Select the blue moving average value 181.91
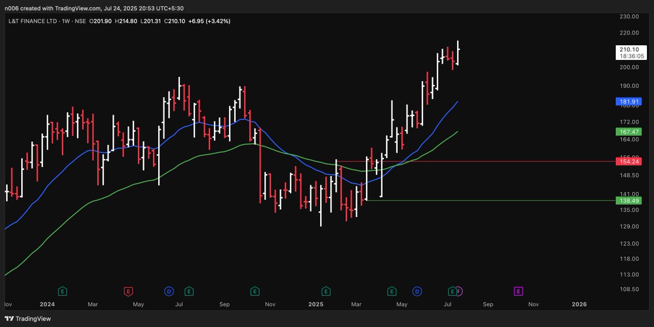This screenshot has width=654, height=327. click(x=629, y=101)
